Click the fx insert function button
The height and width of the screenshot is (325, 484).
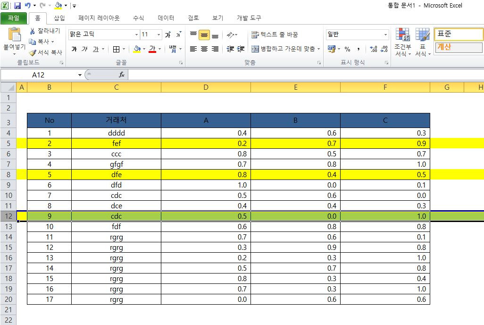tap(122, 75)
